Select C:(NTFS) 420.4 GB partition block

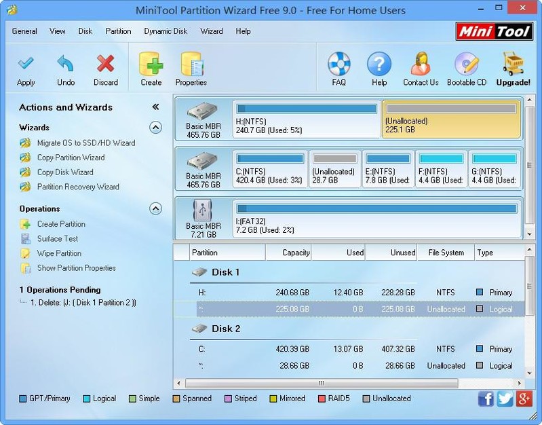pos(270,169)
